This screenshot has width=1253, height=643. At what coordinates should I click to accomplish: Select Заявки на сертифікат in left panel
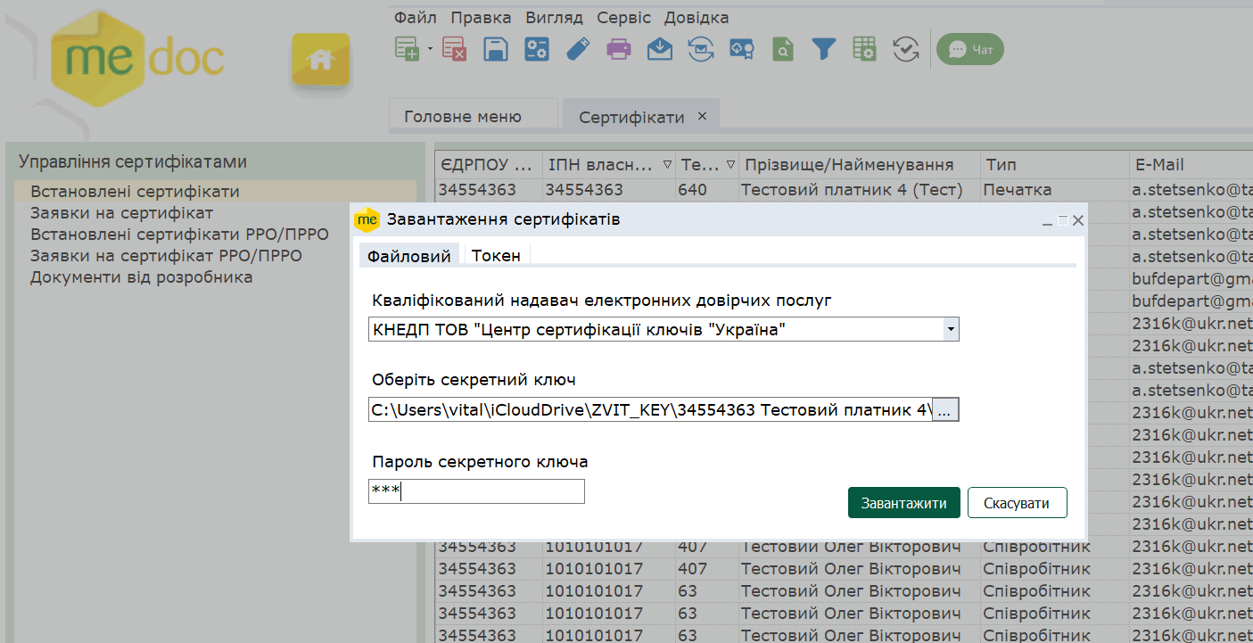[x=121, y=213]
